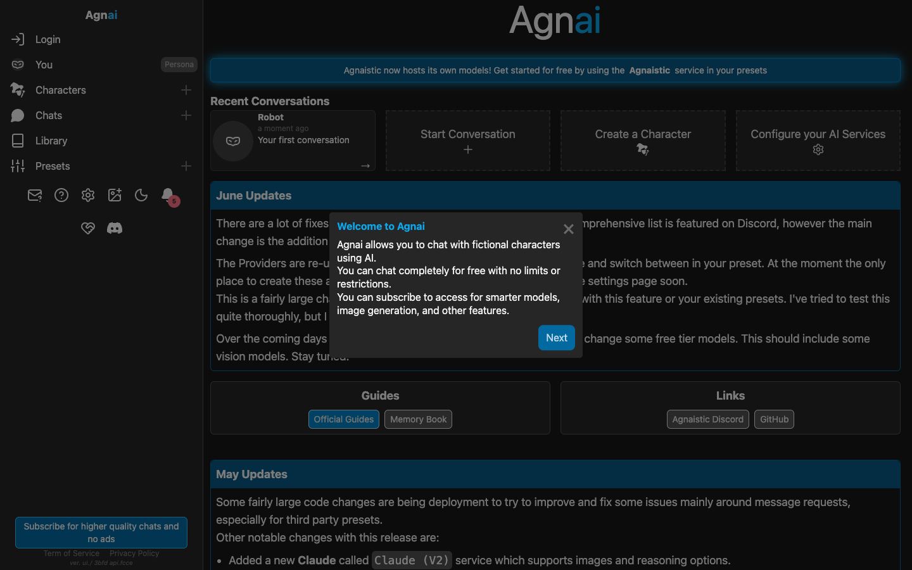Close the Welcome to Agnai dialog
Viewport: 912px width, 570px height.
click(x=569, y=229)
